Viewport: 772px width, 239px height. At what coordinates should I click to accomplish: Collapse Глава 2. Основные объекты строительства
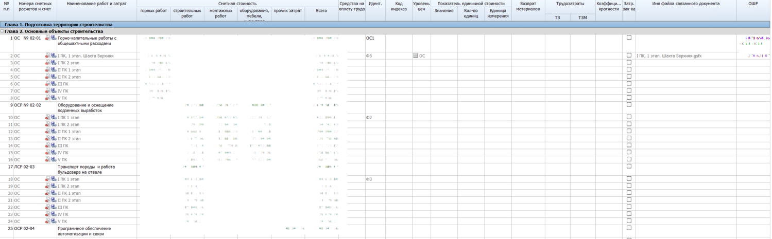pos(2,31)
